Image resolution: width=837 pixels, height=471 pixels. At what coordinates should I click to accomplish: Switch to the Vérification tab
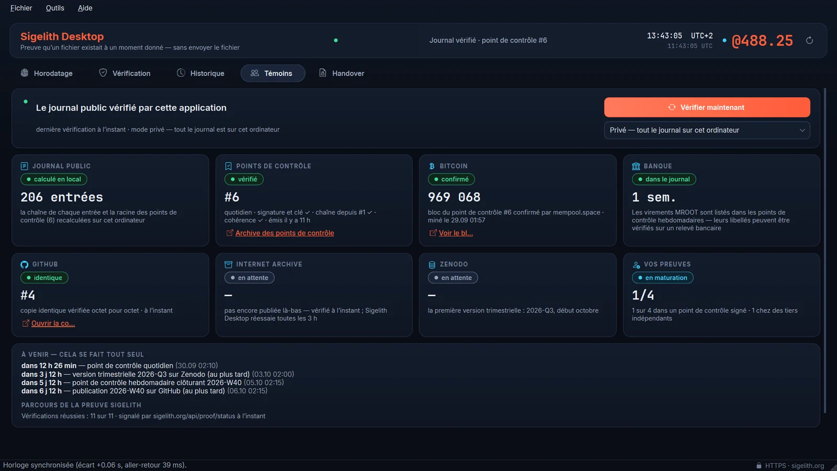click(125, 73)
